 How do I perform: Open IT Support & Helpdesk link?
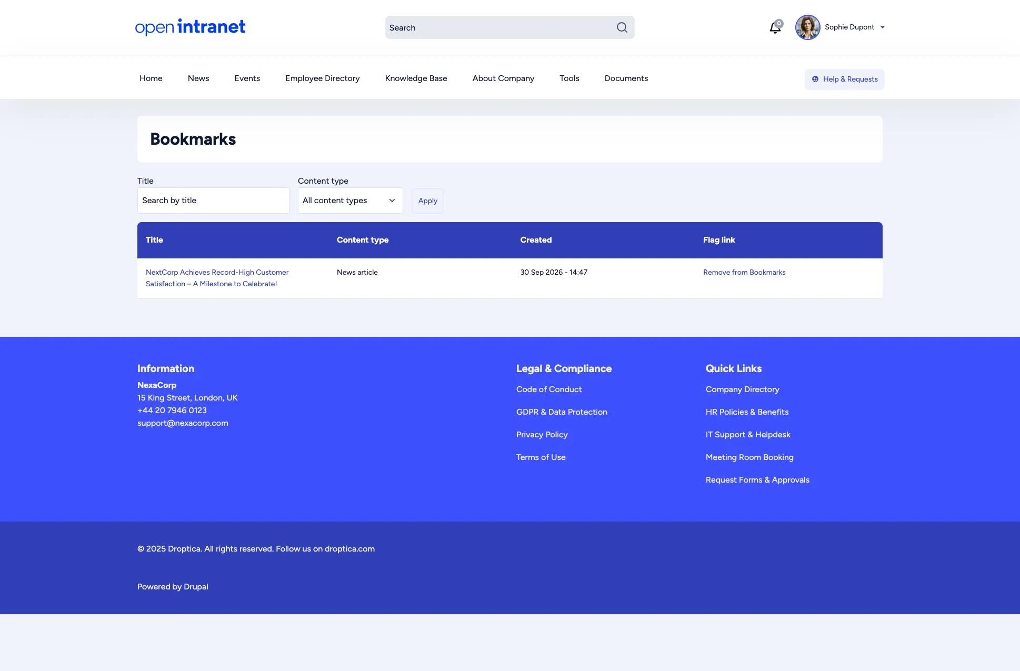tap(748, 435)
